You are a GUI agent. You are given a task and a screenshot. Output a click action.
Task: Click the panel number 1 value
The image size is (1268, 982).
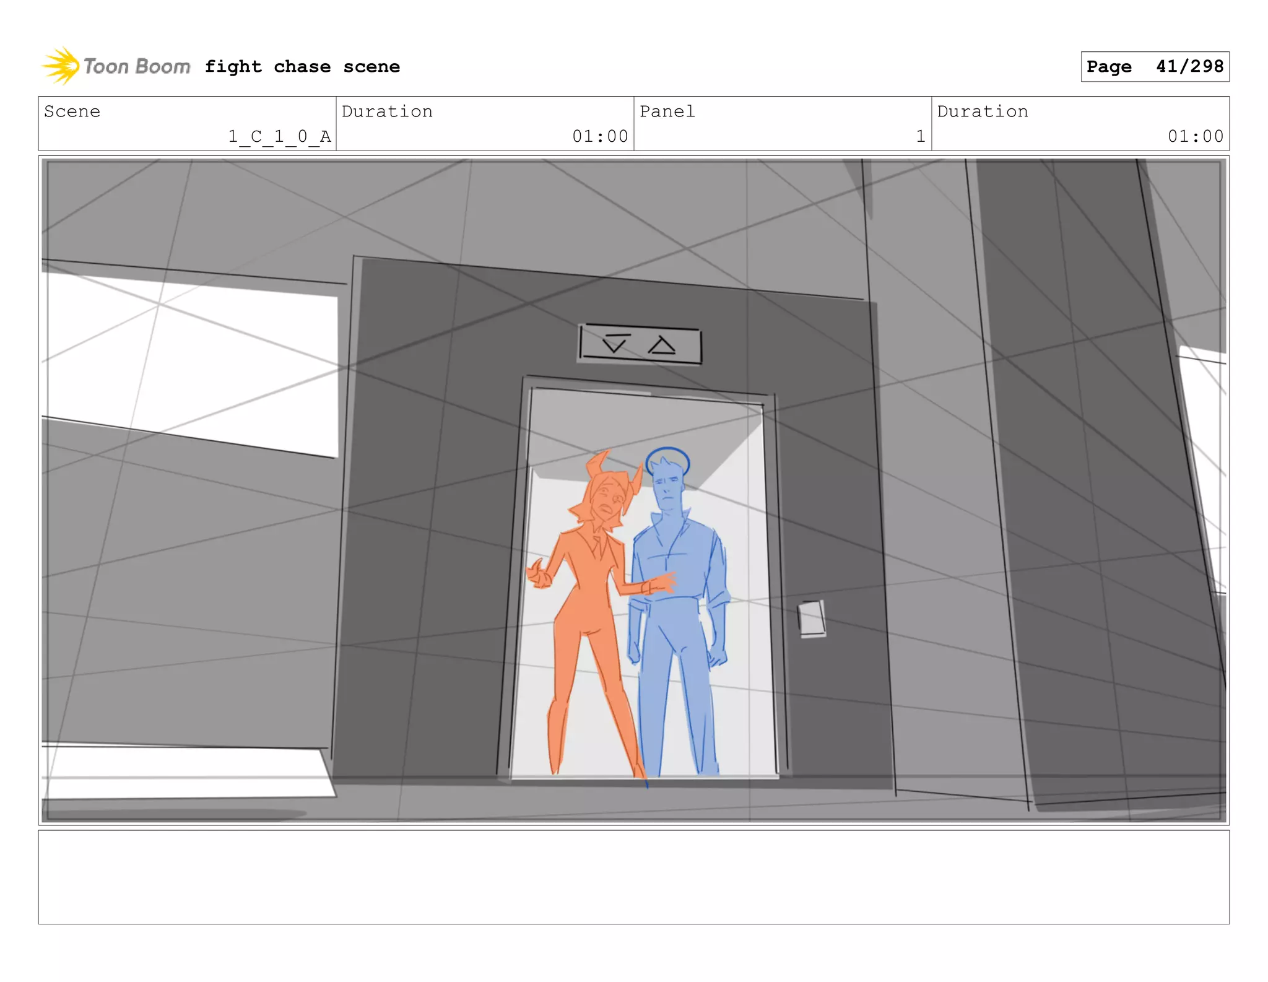pos(920,136)
